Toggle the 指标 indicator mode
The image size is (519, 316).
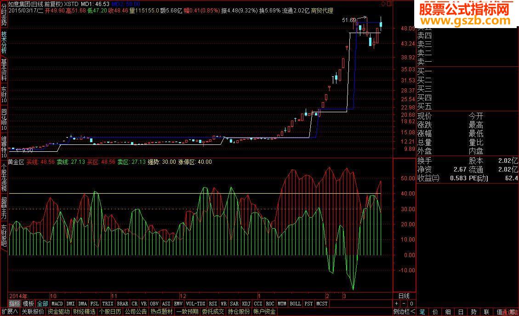[x=15, y=304]
